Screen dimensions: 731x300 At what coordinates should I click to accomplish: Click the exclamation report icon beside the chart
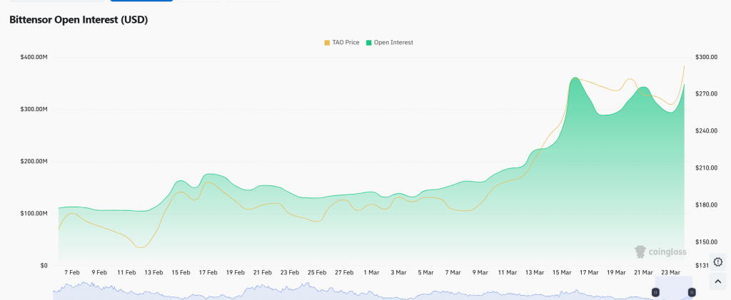[717, 262]
